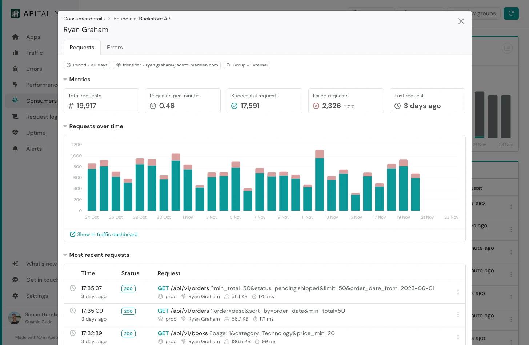The image size is (529, 345).
Task: Open Alerts using the bell icon
Action: pos(15,149)
